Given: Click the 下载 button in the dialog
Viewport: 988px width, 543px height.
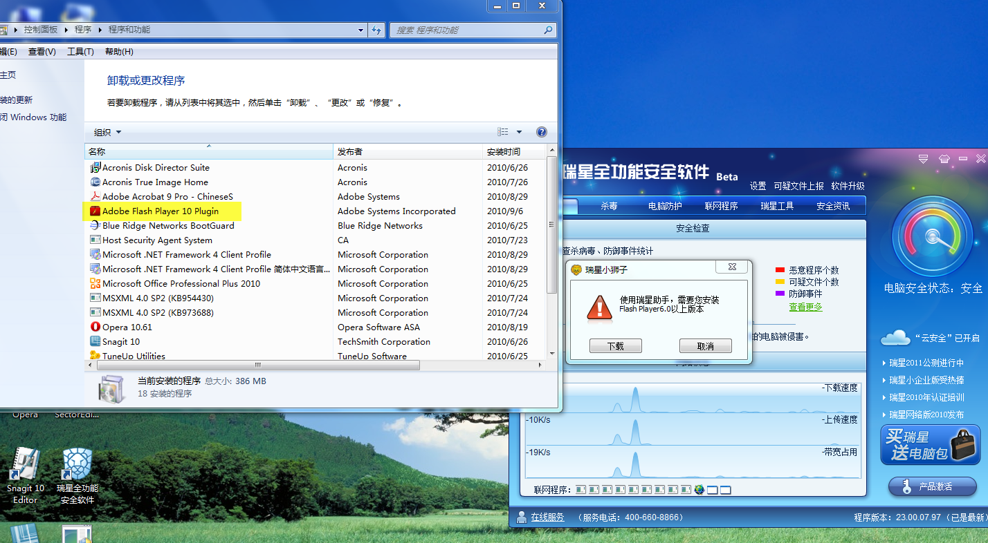Looking at the screenshot, I should point(616,346).
